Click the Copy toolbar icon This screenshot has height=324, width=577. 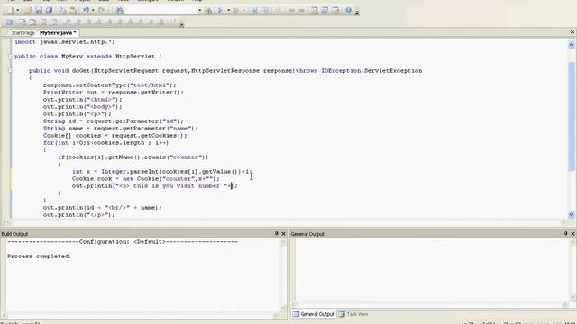[62, 10]
